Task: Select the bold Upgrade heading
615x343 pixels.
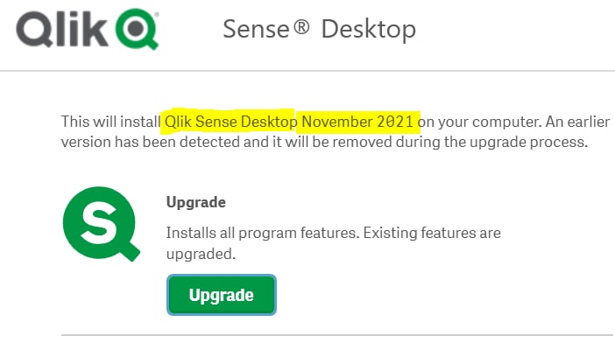Action: click(196, 202)
